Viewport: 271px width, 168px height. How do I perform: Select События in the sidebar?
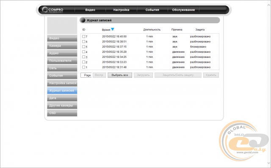(x=62, y=76)
